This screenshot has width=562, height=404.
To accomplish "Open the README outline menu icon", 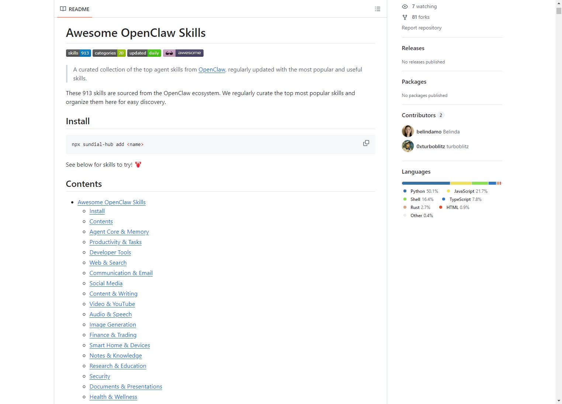I will 377,9.
